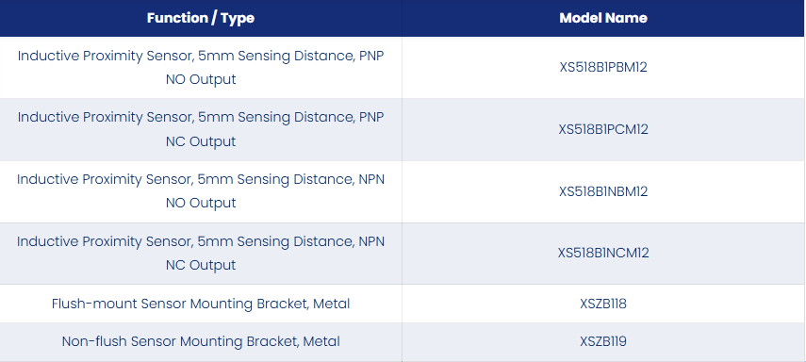Image resolution: width=806 pixels, height=362 pixels.
Task: Click PNP NC Output sensor description
Action: coord(201,129)
